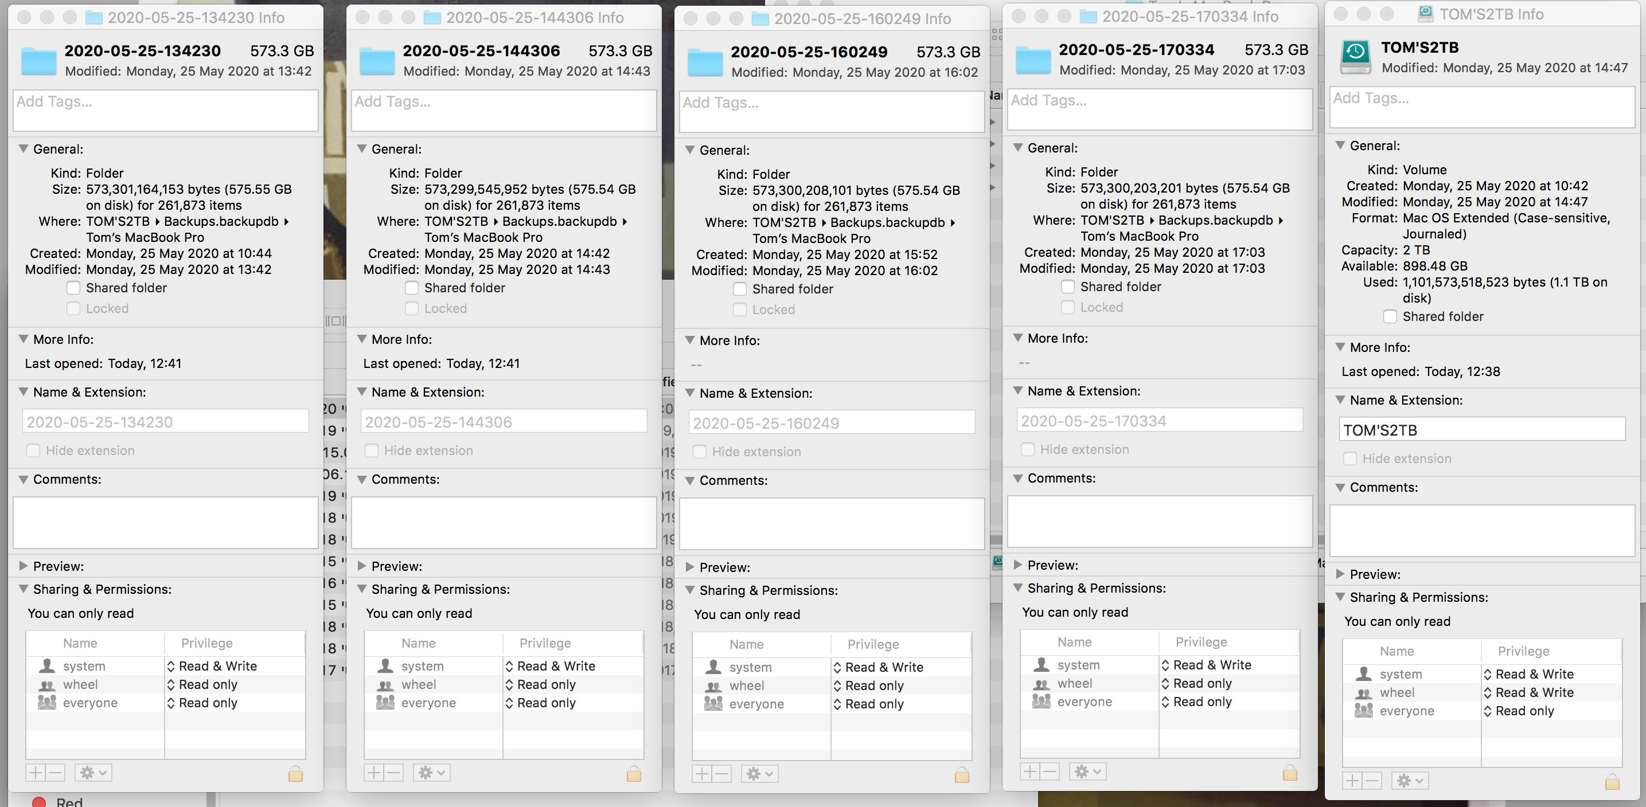
Task: Expand Preview section in 2020-05-25-144306 window
Action: [x=362, y=566]
